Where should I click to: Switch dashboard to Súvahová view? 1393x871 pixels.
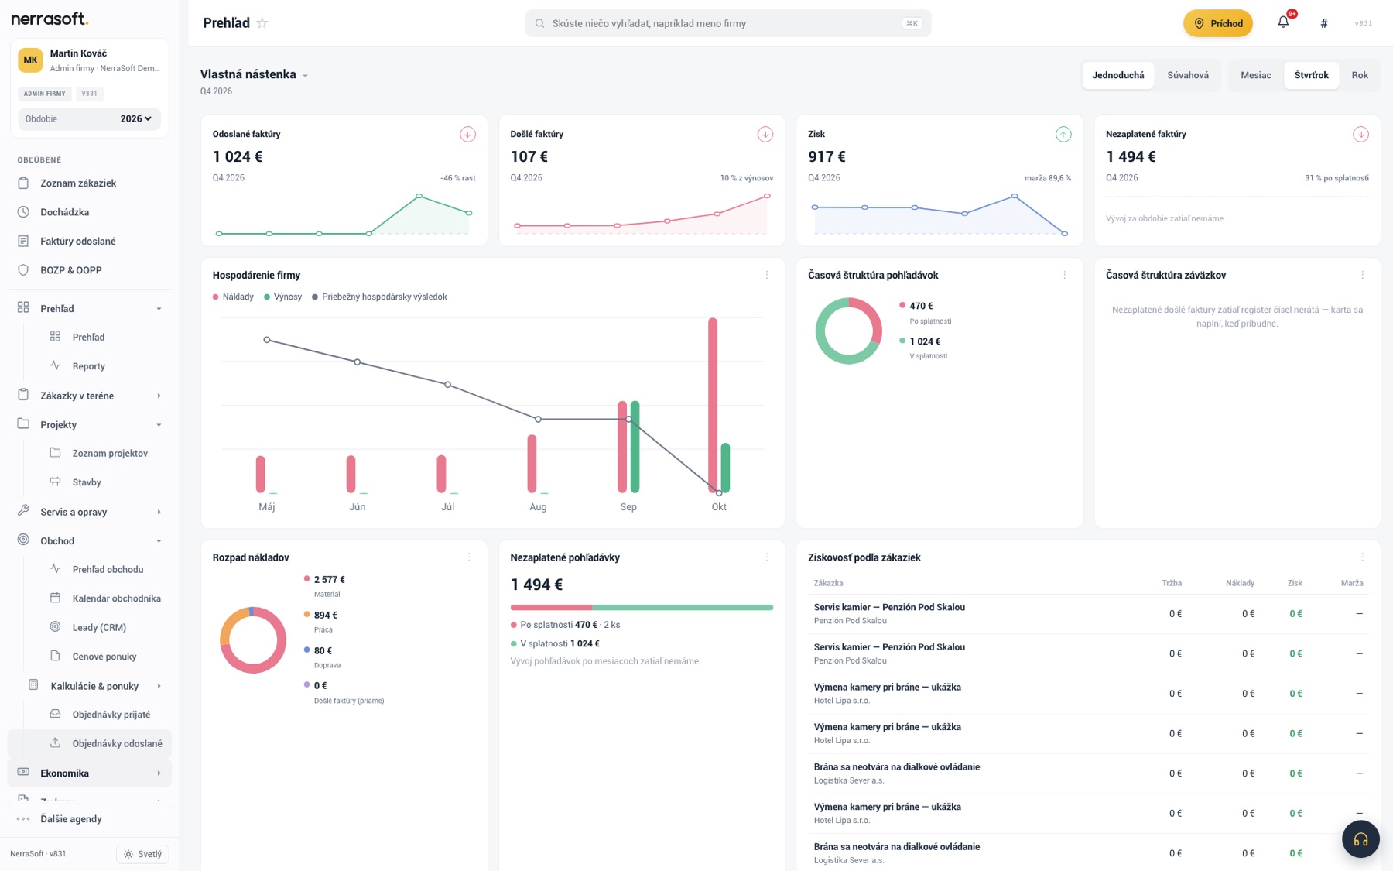pos(1188,75)
